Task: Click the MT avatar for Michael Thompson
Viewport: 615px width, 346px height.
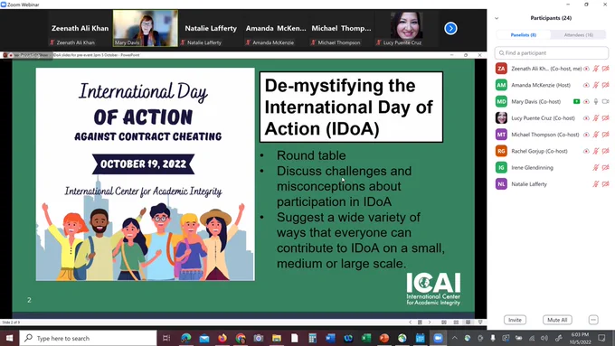Action: (x=501, y=135)
